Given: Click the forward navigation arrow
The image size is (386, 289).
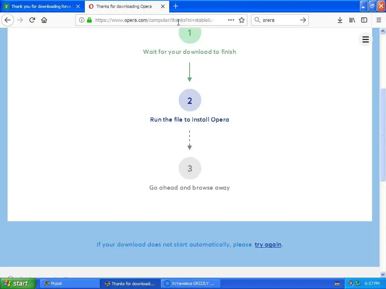Looking at the screenshot, I should (20, 20).
